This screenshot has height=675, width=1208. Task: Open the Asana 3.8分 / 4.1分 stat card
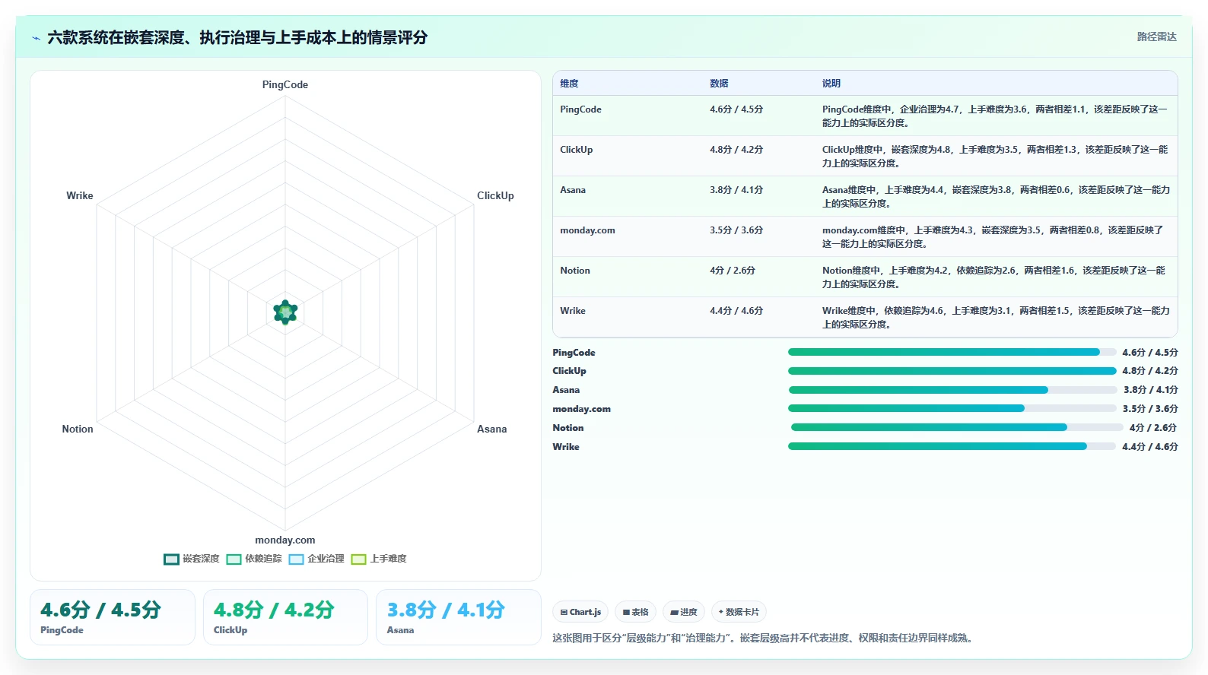point(459,617)
